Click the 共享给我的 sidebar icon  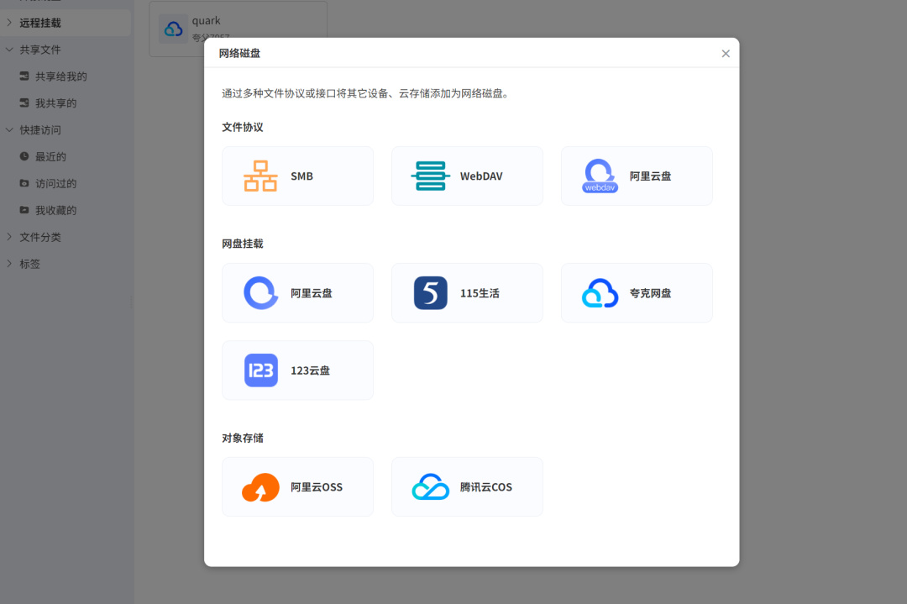pyautogui.click(x=24, y=76)
